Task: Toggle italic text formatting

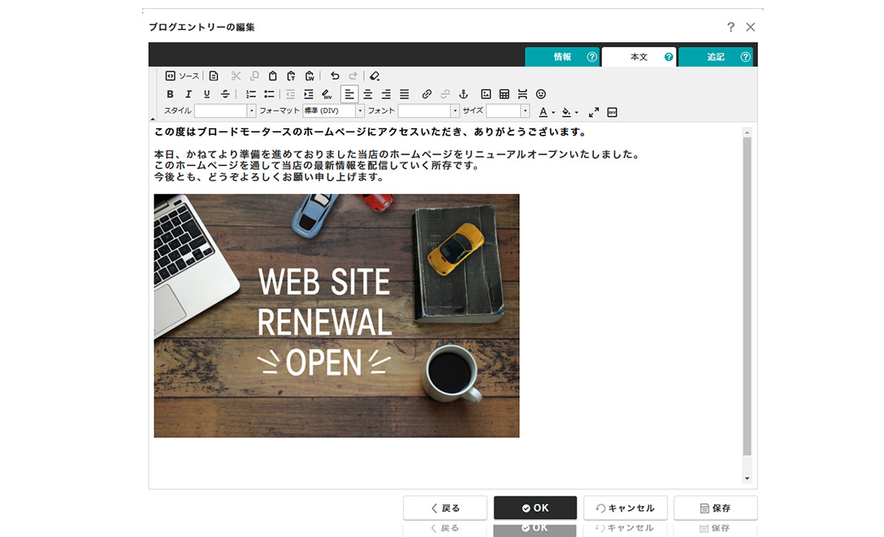Action: coord(188,94)
